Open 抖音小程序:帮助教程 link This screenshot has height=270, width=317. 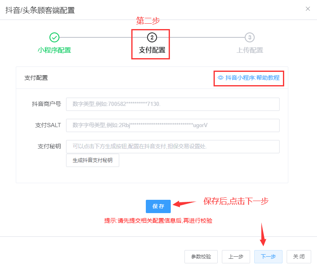click(252, 78)
